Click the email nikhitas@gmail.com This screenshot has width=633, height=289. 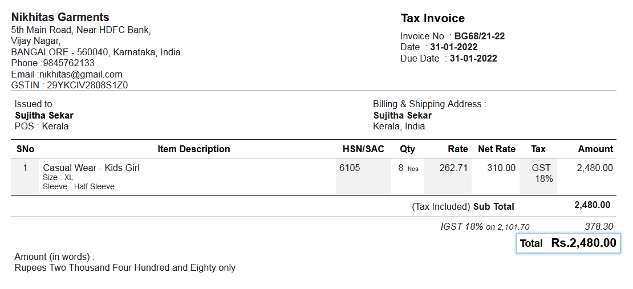[x=81, y=74]
